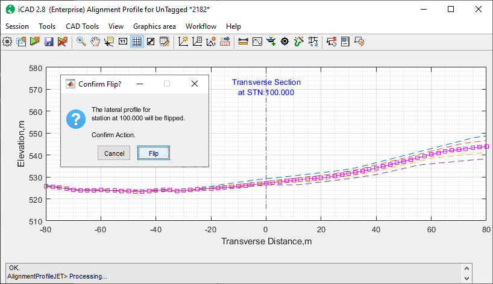Image resolution: width=493 pixels, height=284 pixels.
Task: Expand the View menu
Action: 116,26
